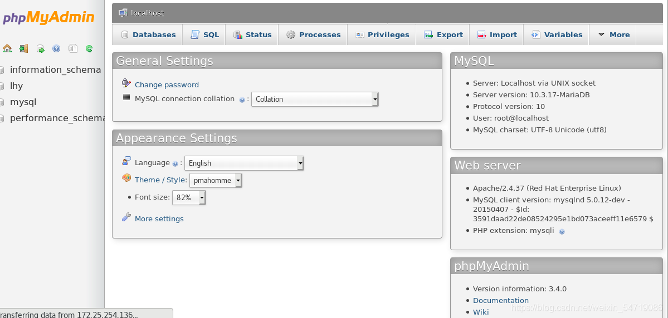Open the query window icon

pos(41,48)
